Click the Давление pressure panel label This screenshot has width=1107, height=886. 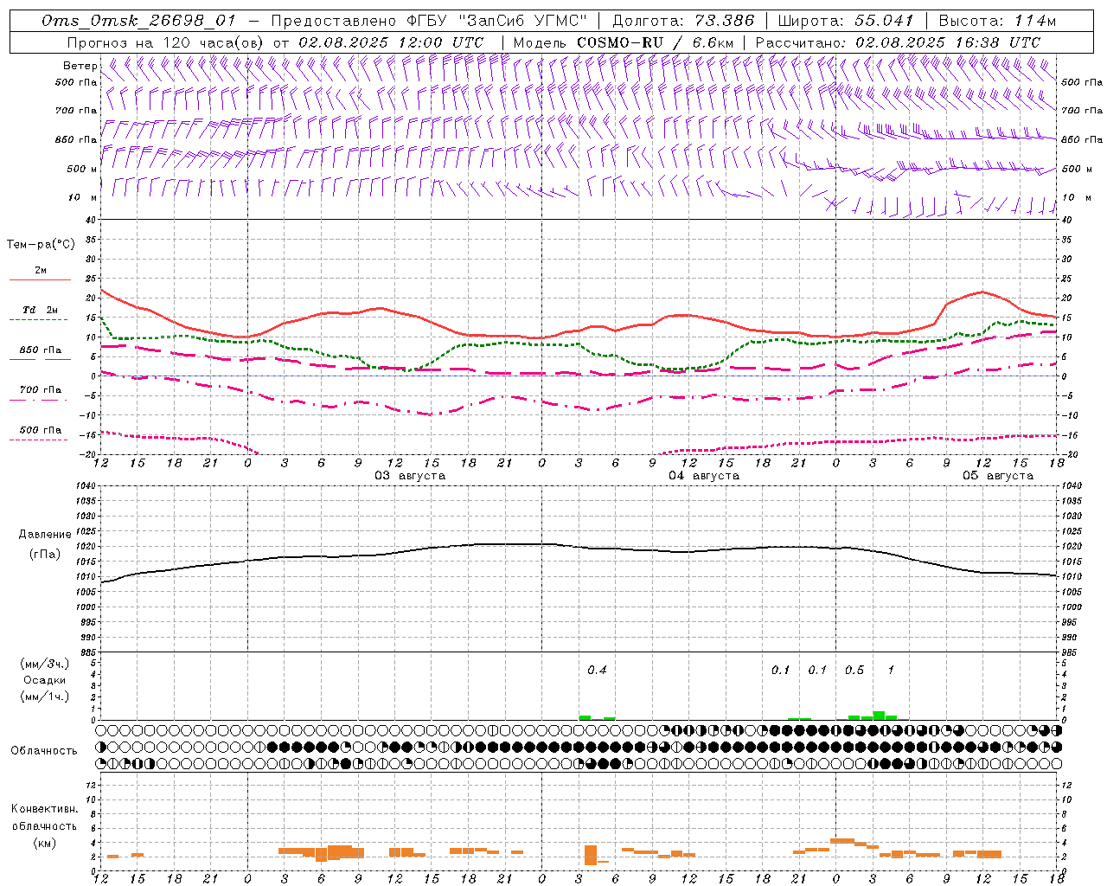45,535
